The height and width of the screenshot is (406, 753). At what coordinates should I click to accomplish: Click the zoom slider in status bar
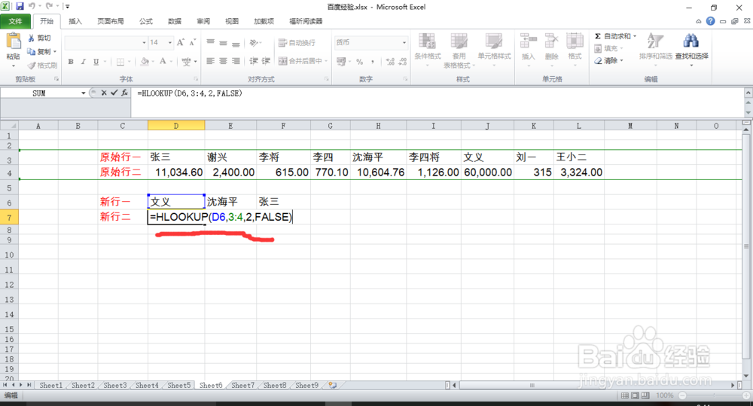pos(714,395)
